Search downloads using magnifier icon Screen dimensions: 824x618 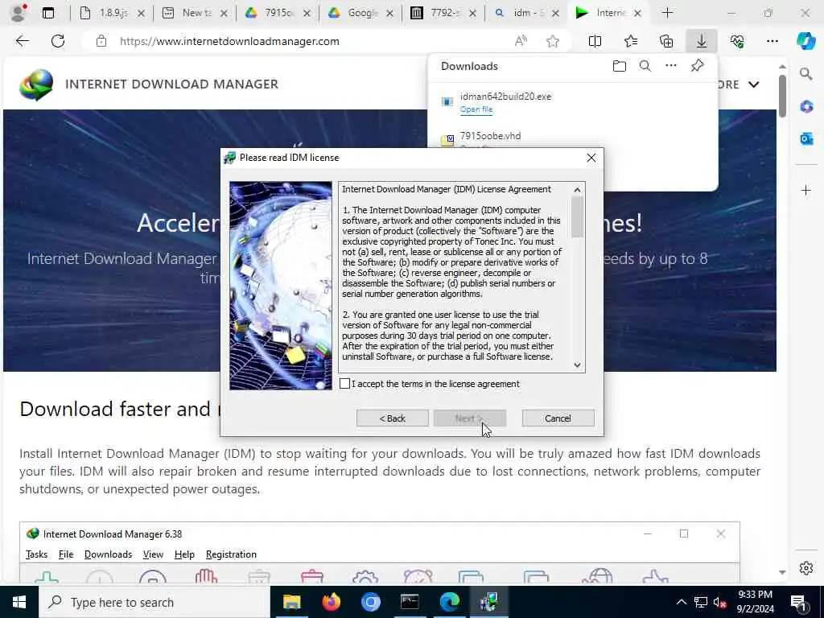pyautogui.click(x=645, y=66)
